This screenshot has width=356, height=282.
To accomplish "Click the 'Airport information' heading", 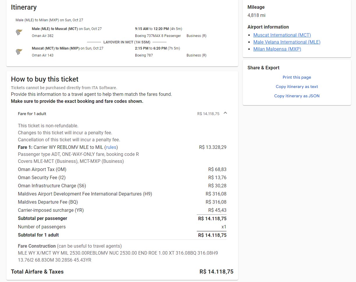I will (268, 27).
